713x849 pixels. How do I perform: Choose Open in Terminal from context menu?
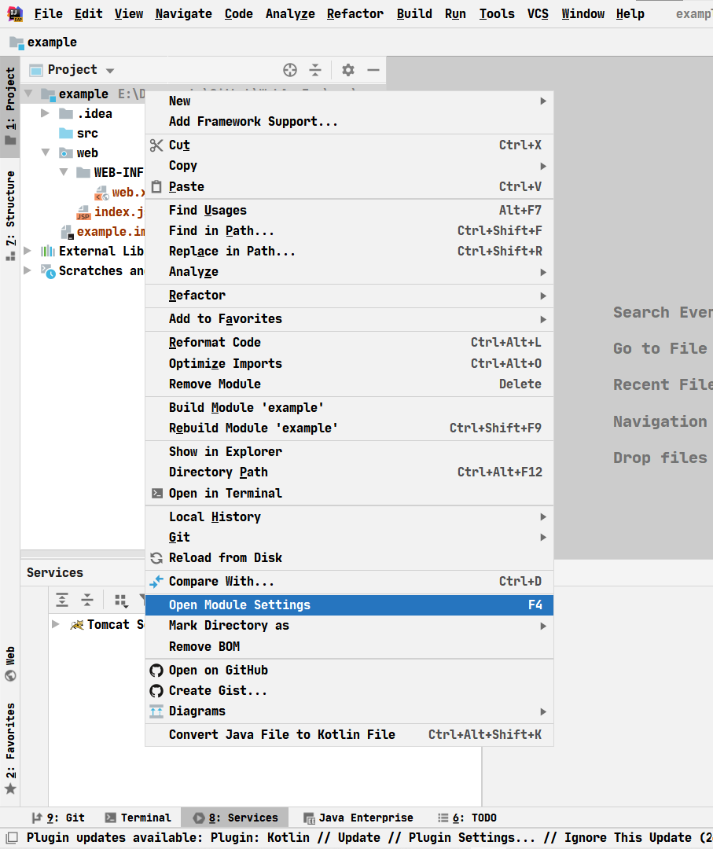coord(225,493)
